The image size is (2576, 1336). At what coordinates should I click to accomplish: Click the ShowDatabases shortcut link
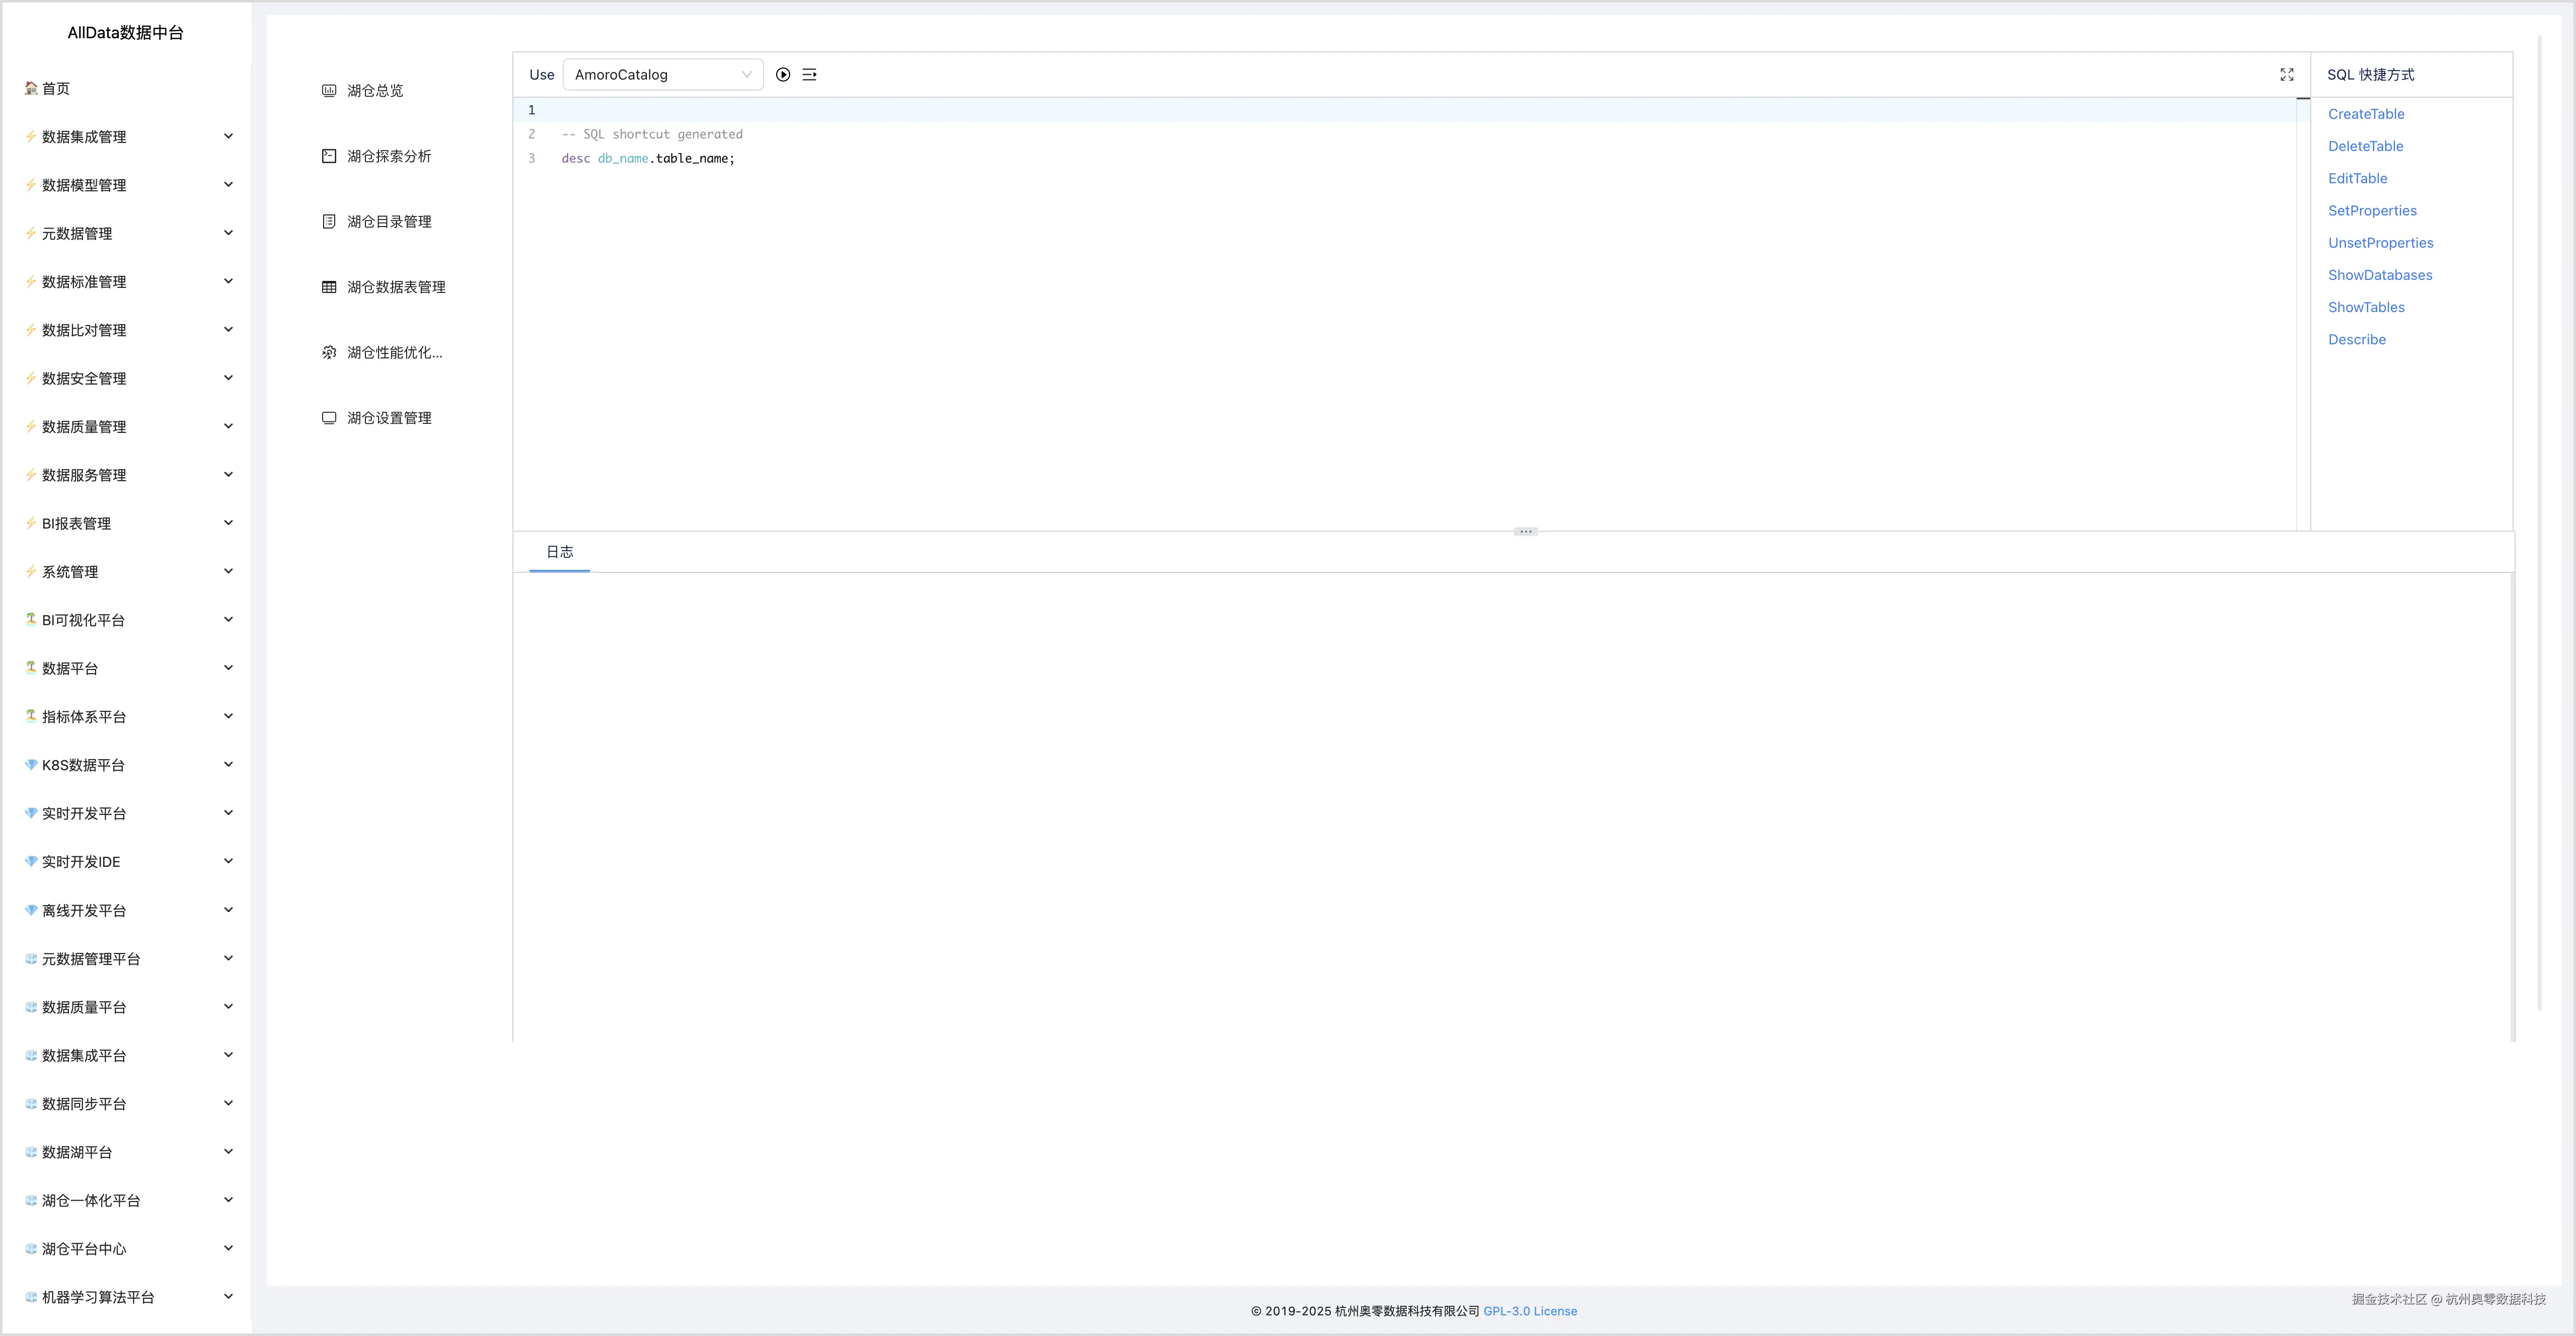[x=2379, y=275]
